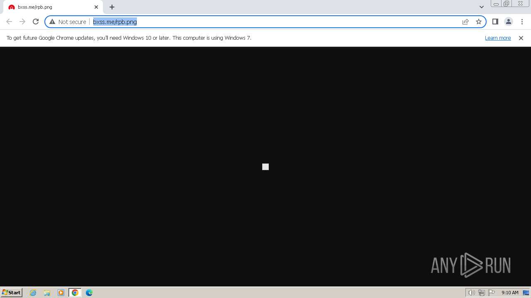Viewport: 531px width, 298px height.
Task: Close the Chrome window
Action: tap(520, 4)
